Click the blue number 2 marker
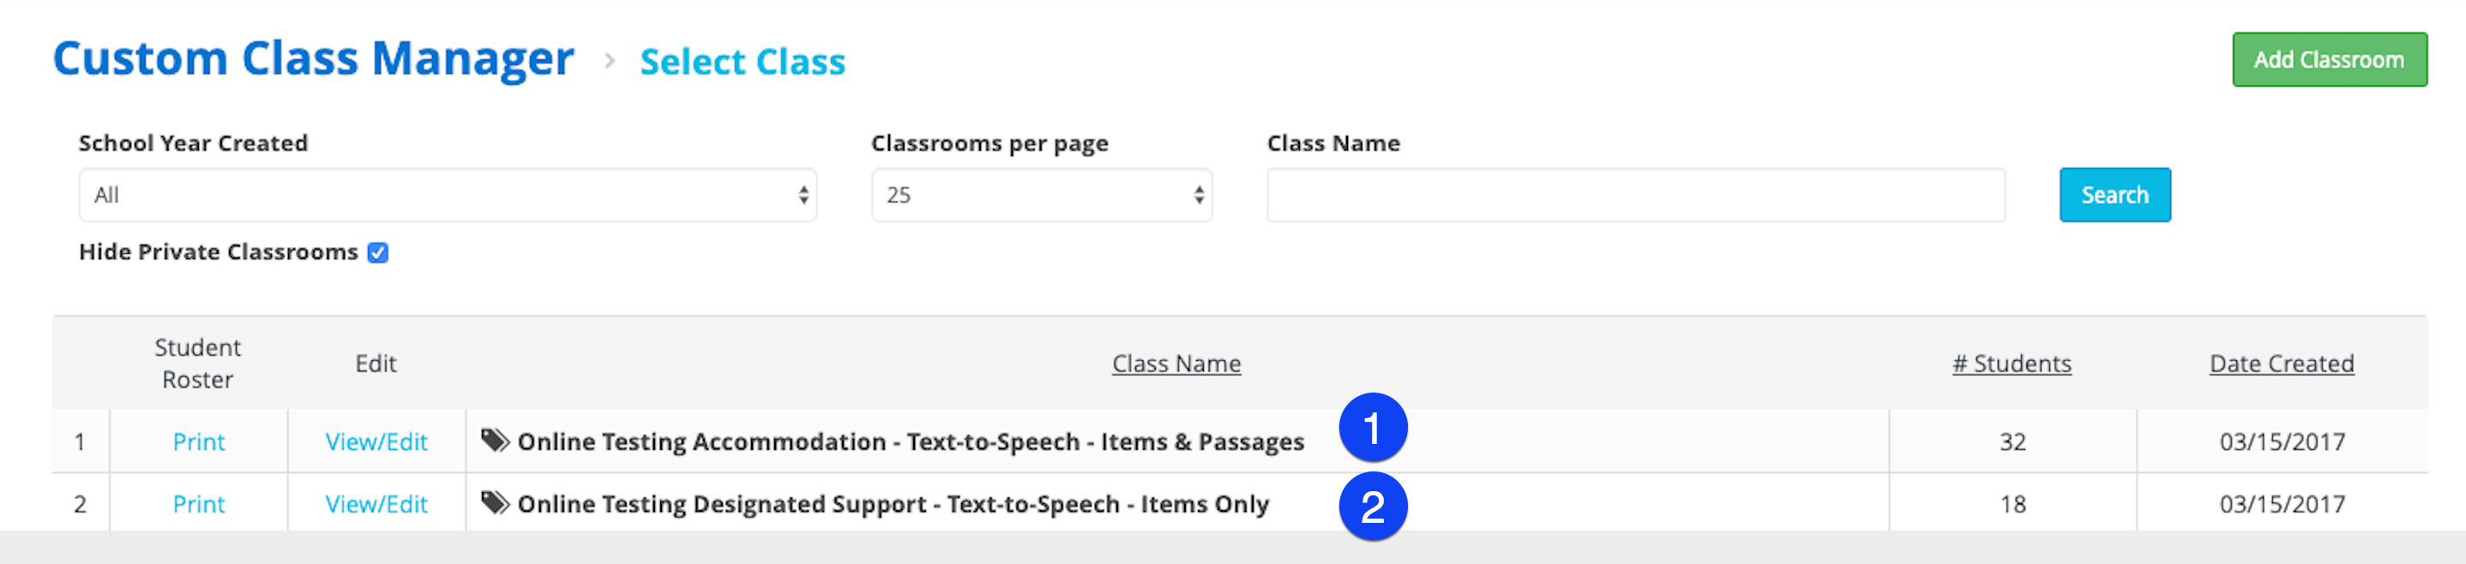This screenshot has height=564, width=2466. pos(1373,507)
